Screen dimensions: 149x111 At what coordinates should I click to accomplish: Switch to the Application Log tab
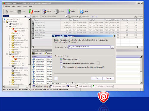41,86
